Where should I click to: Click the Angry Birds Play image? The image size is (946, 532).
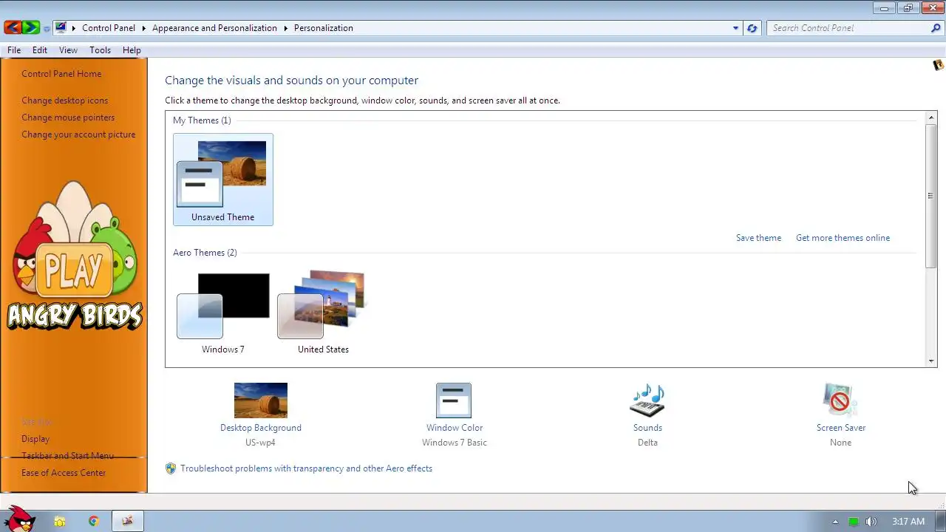click(x=74, y=256)
